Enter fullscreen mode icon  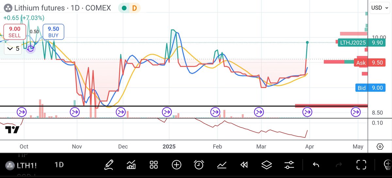pyautogui.click(x=361, y=165)
